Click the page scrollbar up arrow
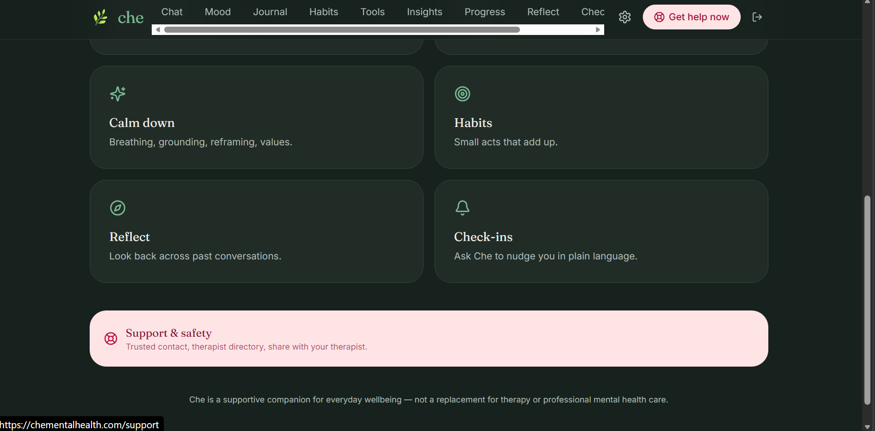 (x=867, y=3)
